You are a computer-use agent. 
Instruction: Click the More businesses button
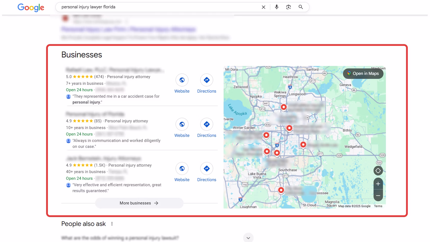pyautogui.click(x=139, y=203)
